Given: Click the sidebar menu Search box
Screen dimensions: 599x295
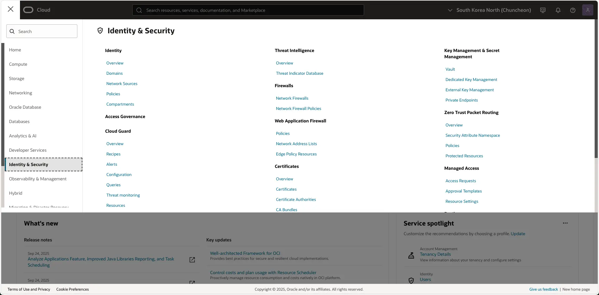Looking at the screenshot, I should pyautogui.click(x=42, y=31).
